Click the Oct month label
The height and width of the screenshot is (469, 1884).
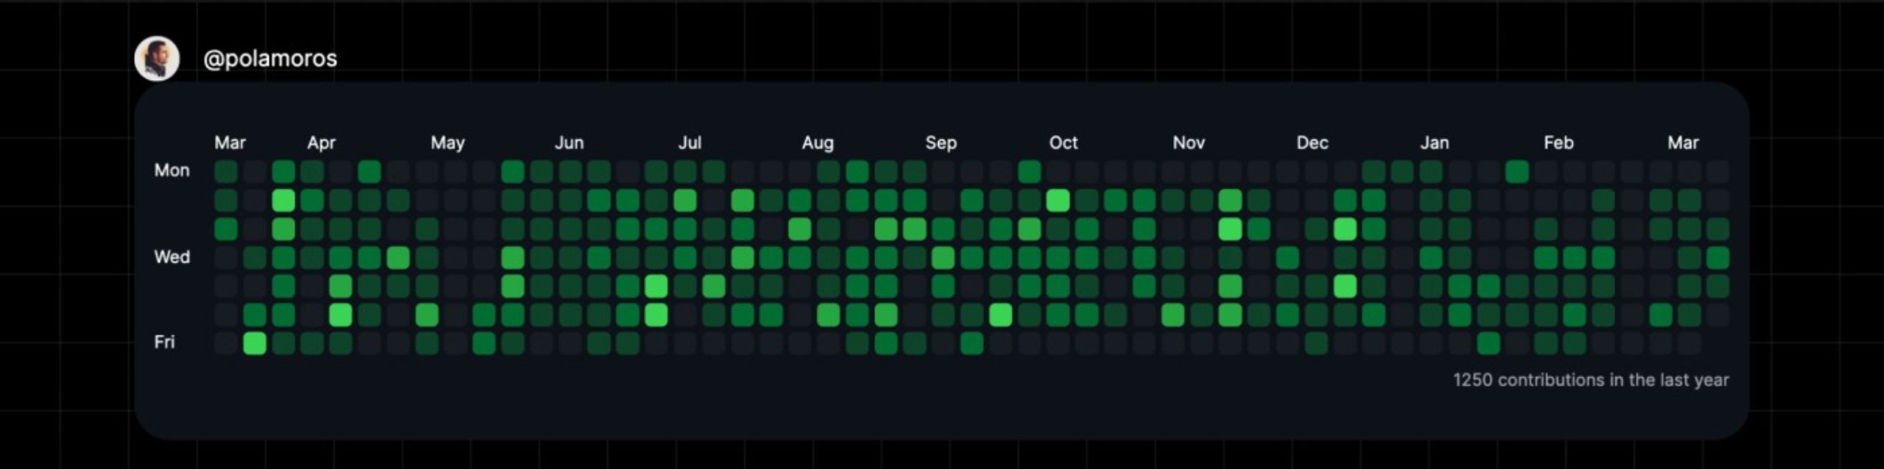coord(1063,143)
